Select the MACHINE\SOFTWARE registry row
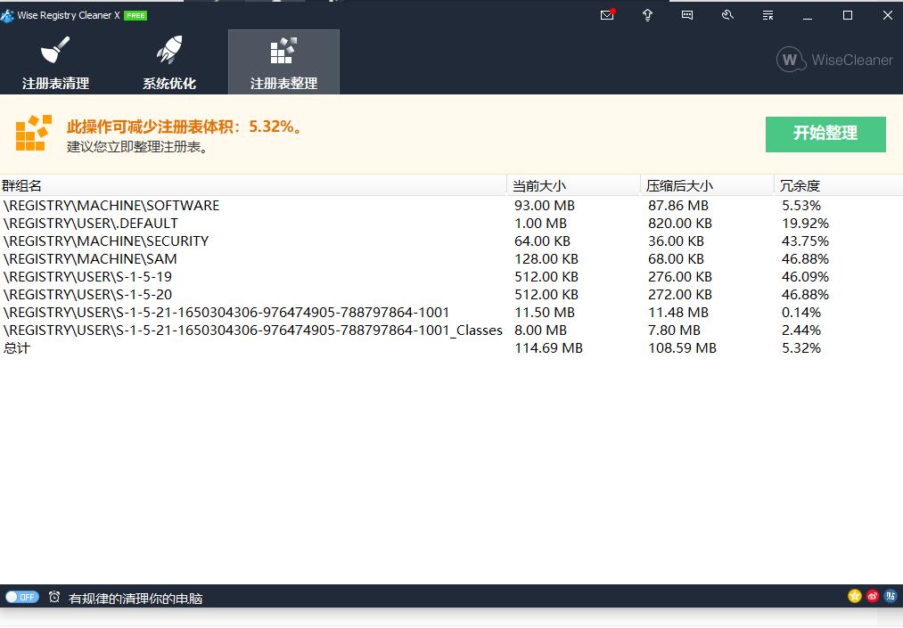The height and width of the screenshot is (628, 903). [x=111, y=205]
